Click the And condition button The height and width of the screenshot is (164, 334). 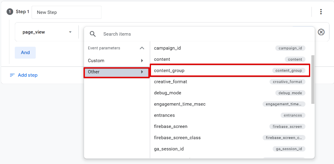[x=25, y=52]
